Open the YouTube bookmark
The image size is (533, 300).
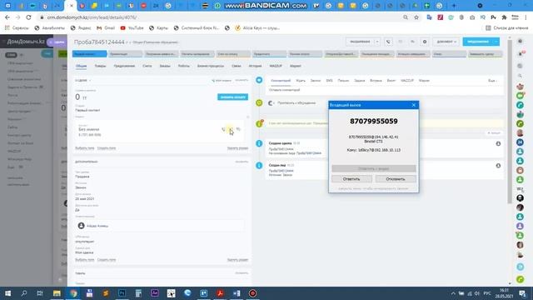click(x=132, y=28)
